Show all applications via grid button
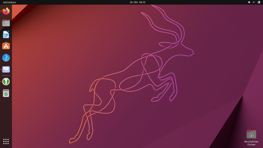Viewport: 263px width, 148px height. (x=6, y=141)
